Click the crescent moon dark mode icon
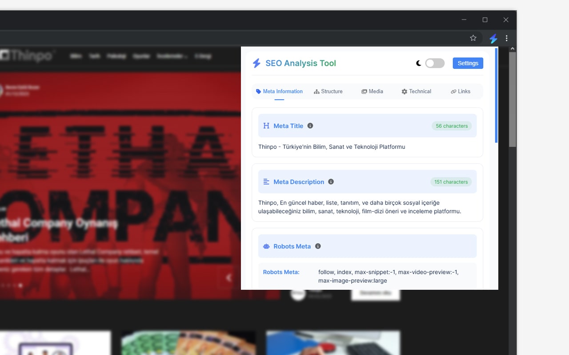569x355 pixels. (x=418, y=63)
